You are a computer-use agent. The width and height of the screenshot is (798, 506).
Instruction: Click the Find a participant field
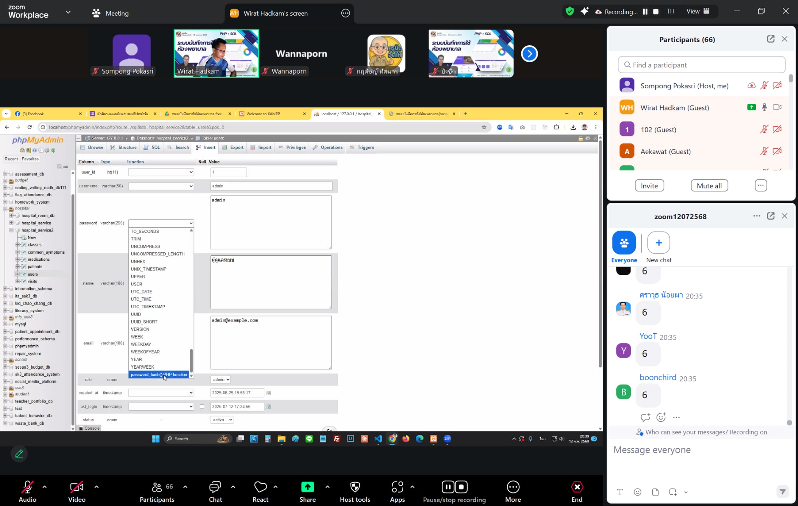(701, 65)
